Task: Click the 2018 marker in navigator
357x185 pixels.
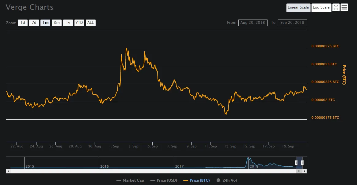Action: 254,166
